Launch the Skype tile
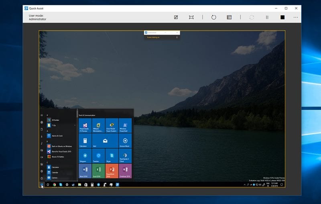The width and height of the screenshot is (321, 204). 112,156
